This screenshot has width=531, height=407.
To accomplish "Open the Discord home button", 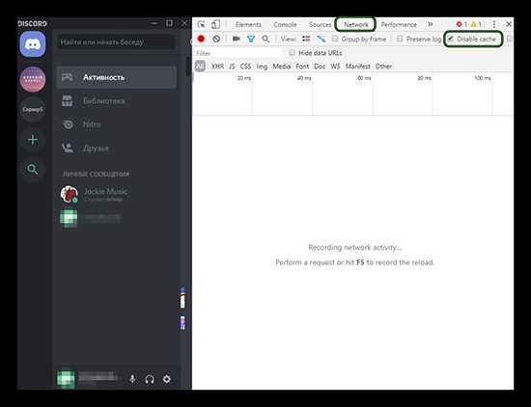I will (x=33, y=44).
